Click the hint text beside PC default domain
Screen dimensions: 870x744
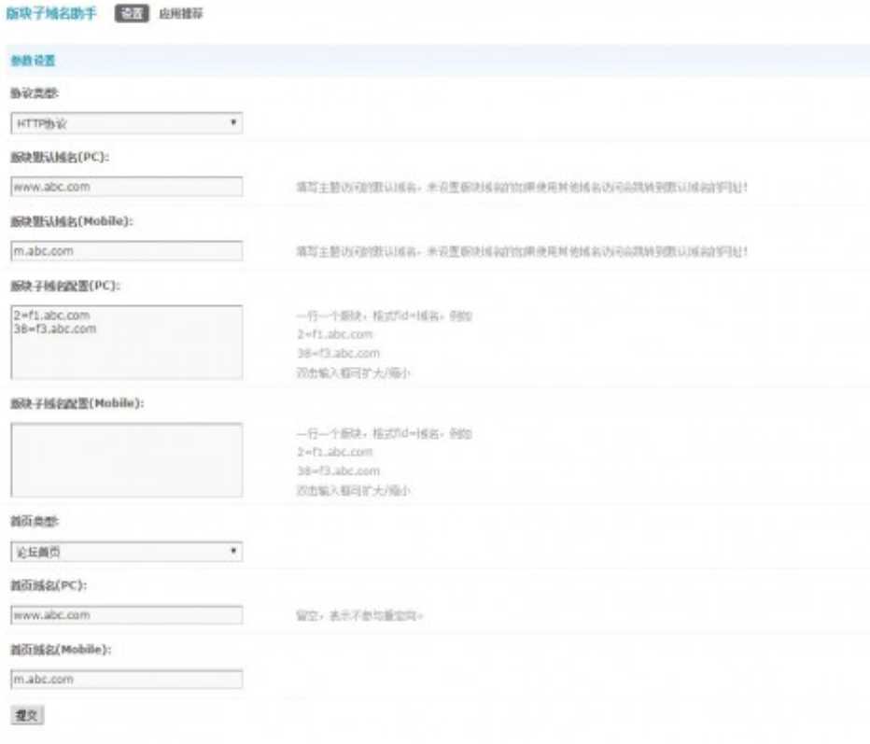click(x=522, y=187)
